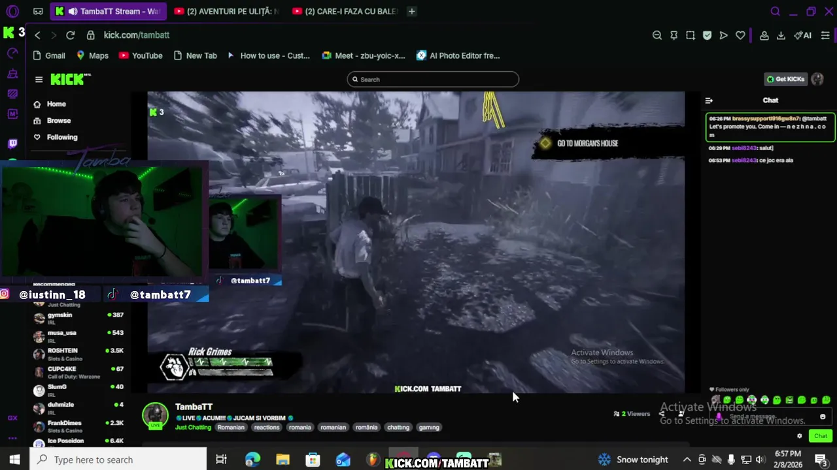Open the How to use - Cust... bookmark
Viewport: 837px width, 470px height.
point(268,55)
